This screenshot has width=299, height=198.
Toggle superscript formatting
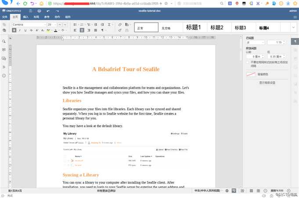coord(37,30)
